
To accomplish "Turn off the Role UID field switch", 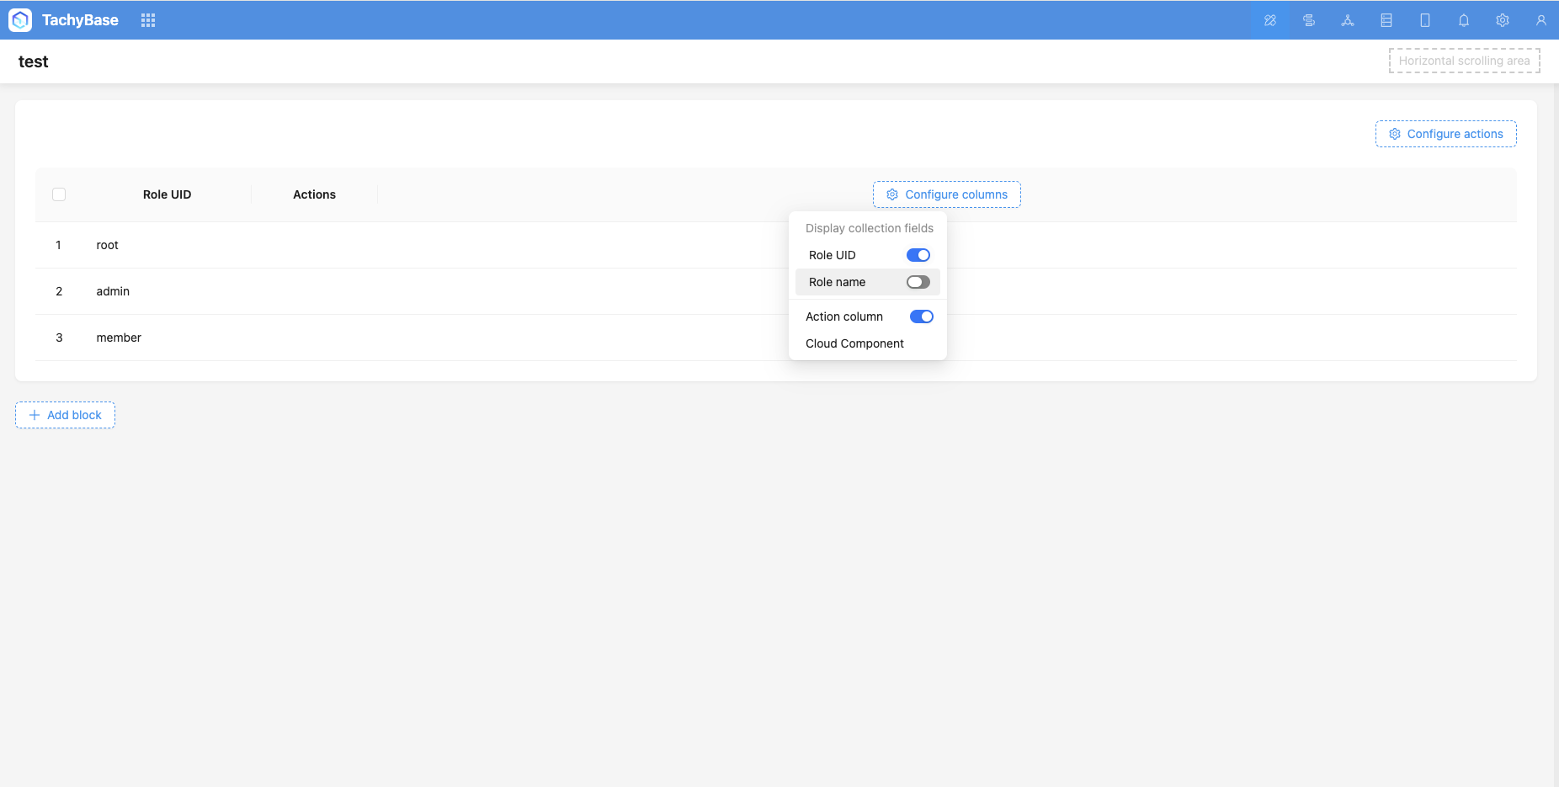I will pos(918,255).
